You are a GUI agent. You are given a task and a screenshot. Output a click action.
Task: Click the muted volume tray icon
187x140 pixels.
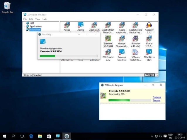point(161,136)
